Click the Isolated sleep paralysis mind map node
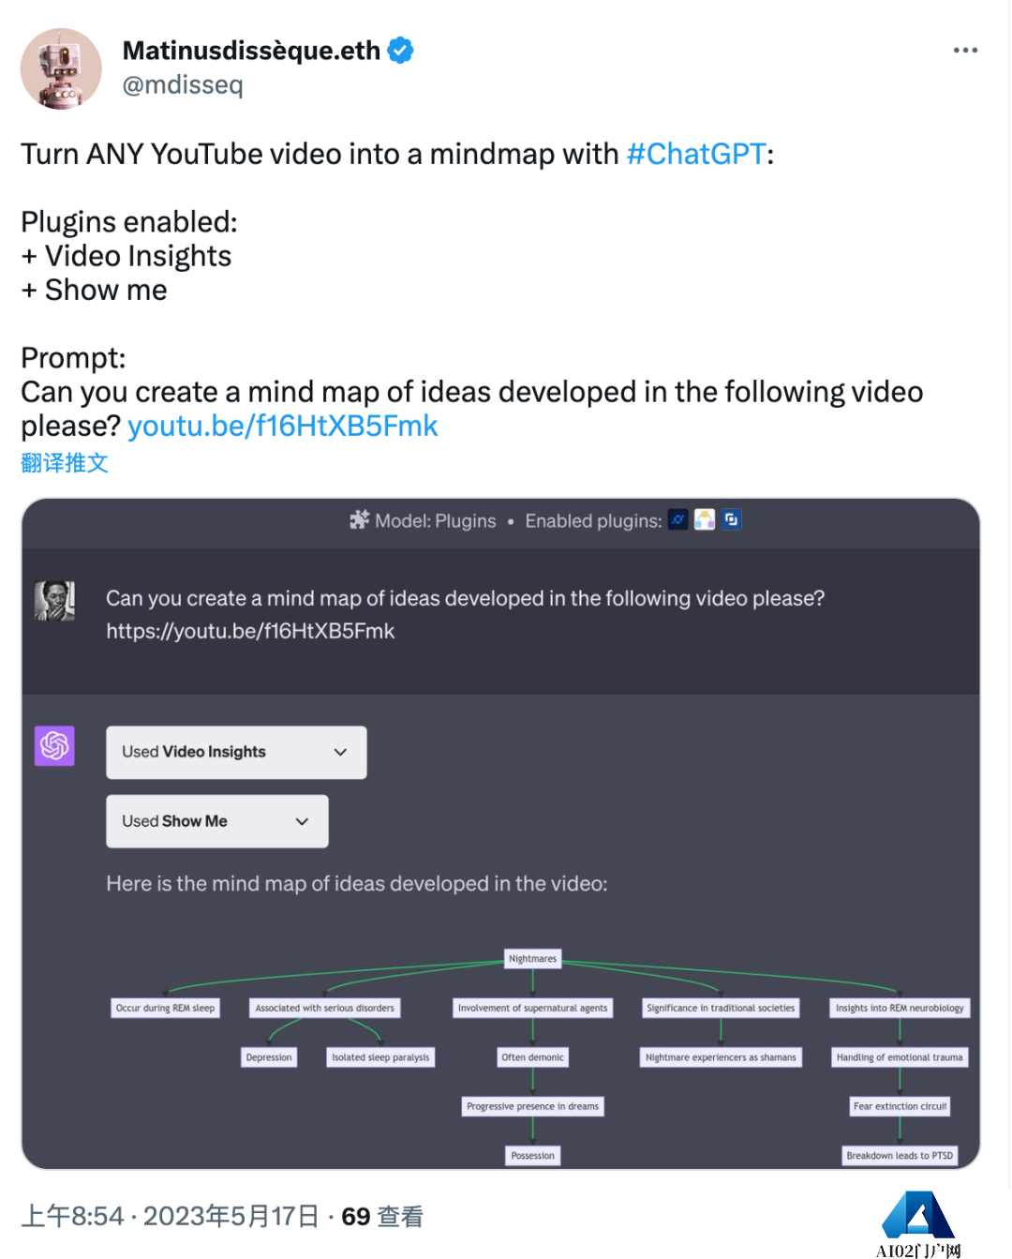The image size is (1012, 1259). pyautogui.click(x=380, y=1057)
